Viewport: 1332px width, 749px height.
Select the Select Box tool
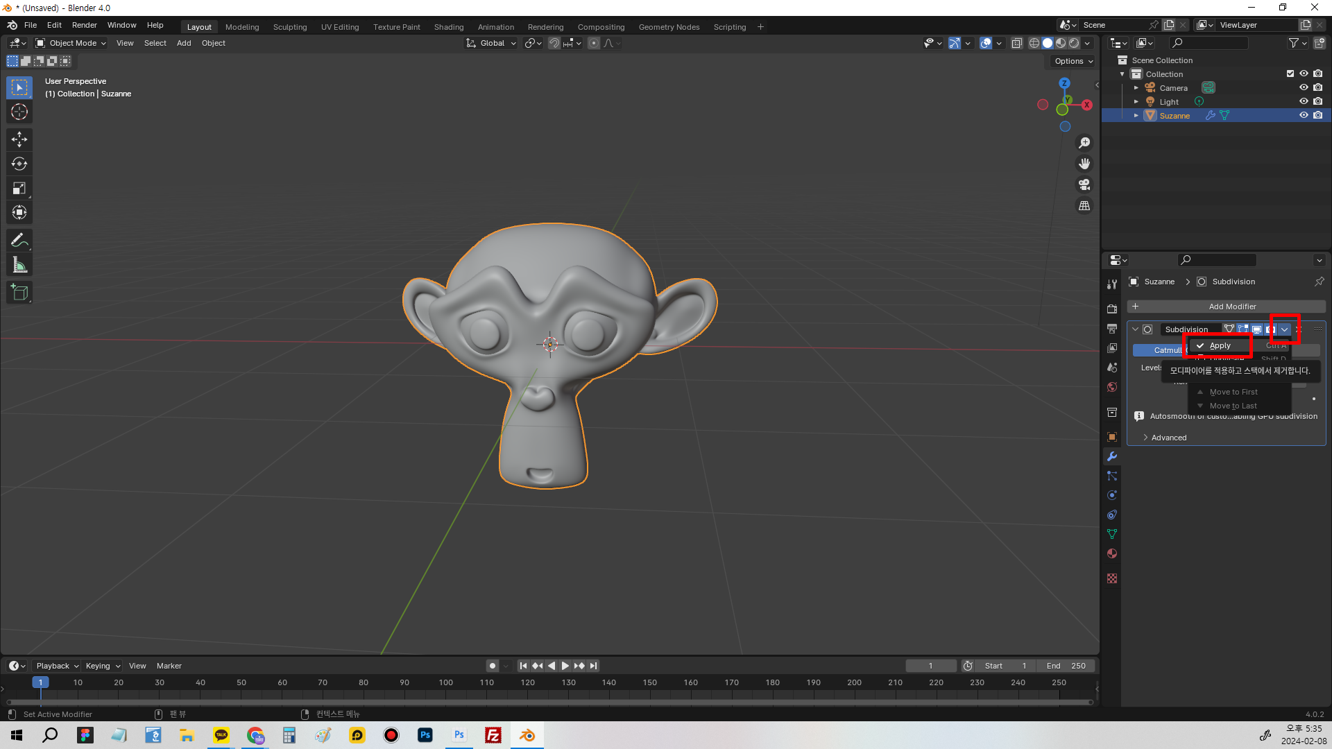click(x=19, y=87)
